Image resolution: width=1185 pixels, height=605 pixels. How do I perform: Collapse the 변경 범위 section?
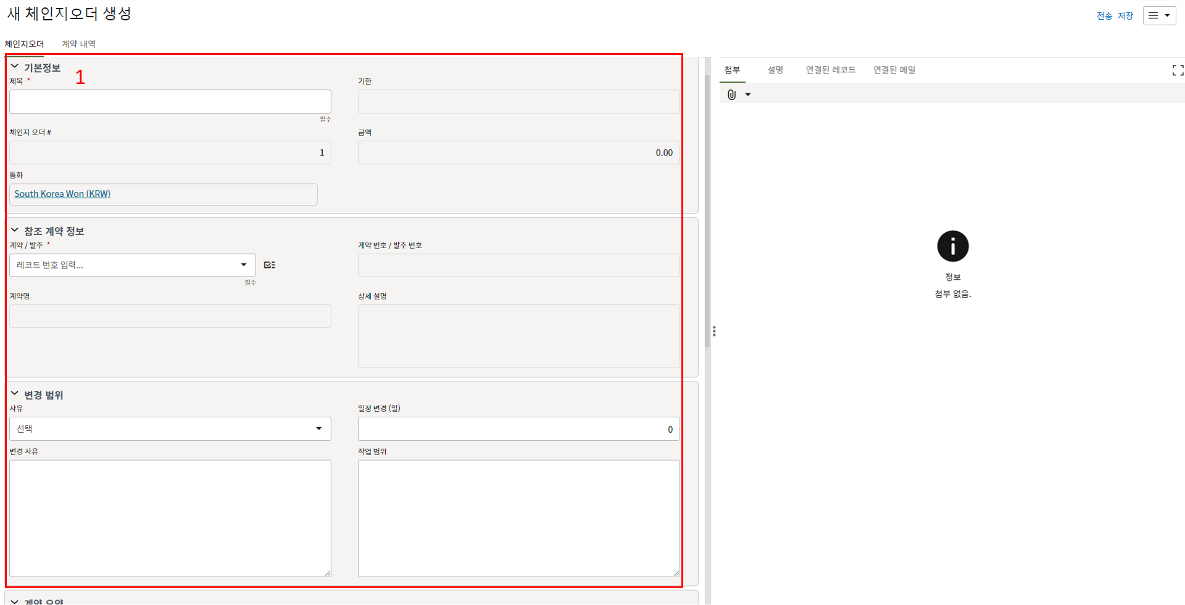(15, 394)
